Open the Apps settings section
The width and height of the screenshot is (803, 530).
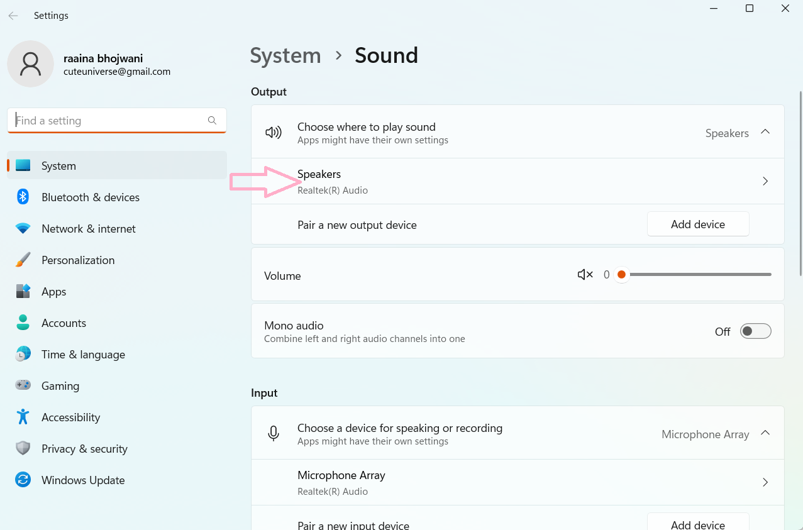pyautogui.click(x=54, y=292)
